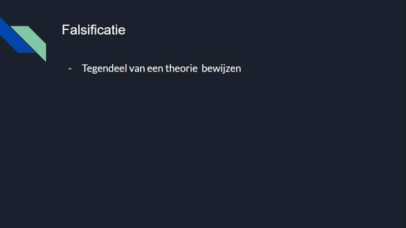406x228 pixels.
Task: Click the bottom-left corner of the slide
Action: click(4, 224)
